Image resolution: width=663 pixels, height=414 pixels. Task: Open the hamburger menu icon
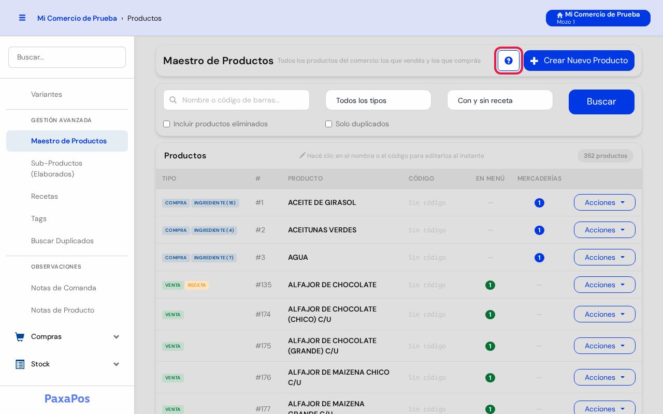pos(22,18)
